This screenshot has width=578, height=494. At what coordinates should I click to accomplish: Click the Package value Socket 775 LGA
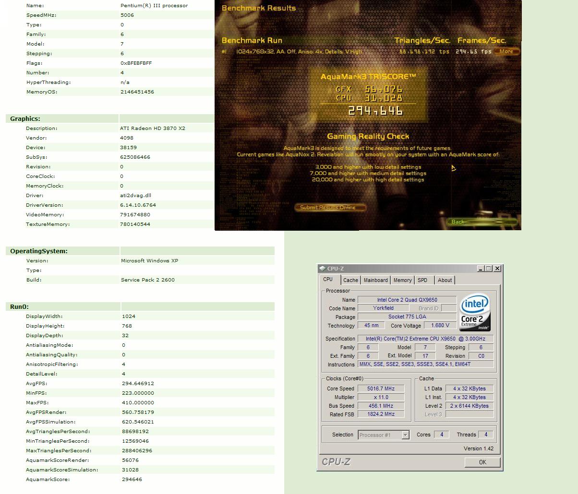click(x=407, y=317)
